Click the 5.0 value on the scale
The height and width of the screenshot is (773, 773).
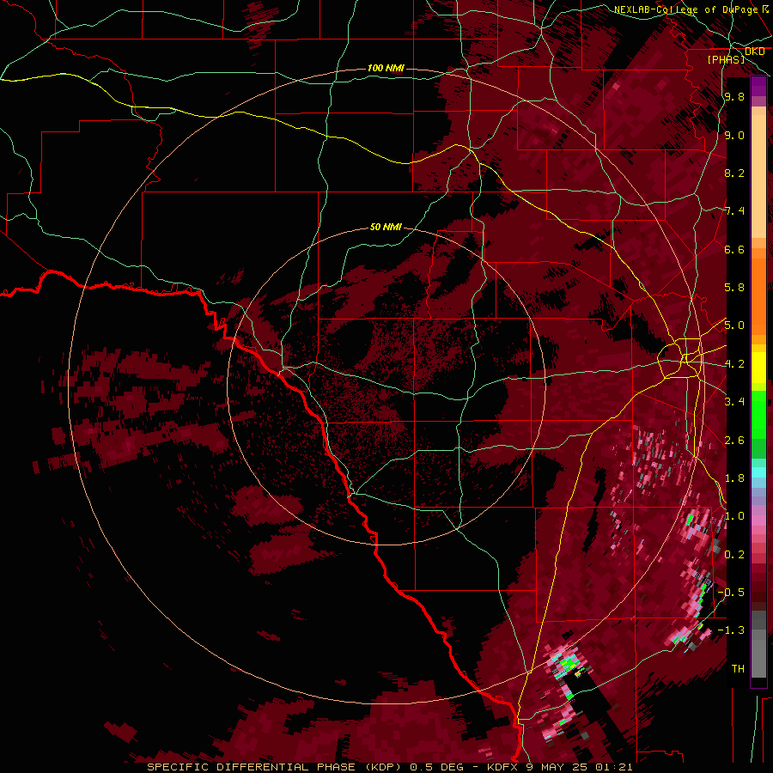[x=734, y=326]
